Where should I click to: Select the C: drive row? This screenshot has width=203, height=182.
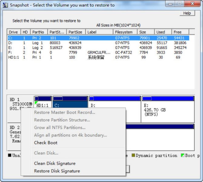(x=98, y=38)
